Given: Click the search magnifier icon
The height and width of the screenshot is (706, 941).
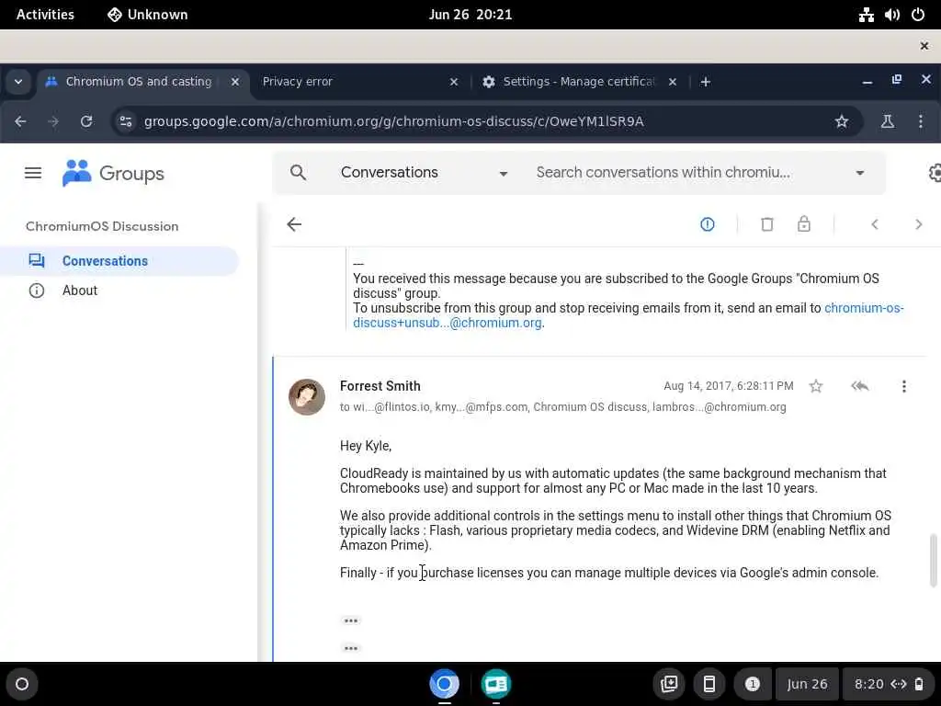Looking at the screenshot, I should [299, 173].
